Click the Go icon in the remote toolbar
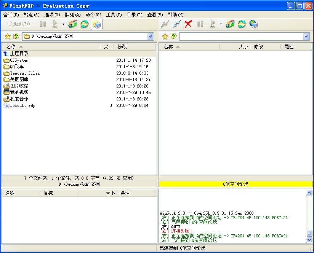Screen dimensions: 314x253 click(x=213, y=24)
